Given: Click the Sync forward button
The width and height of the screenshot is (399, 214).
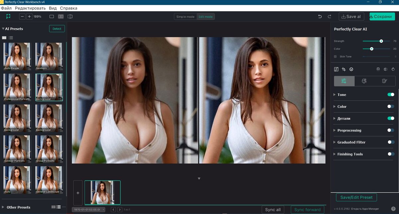Looking at the screenshot, I should 308,210.
